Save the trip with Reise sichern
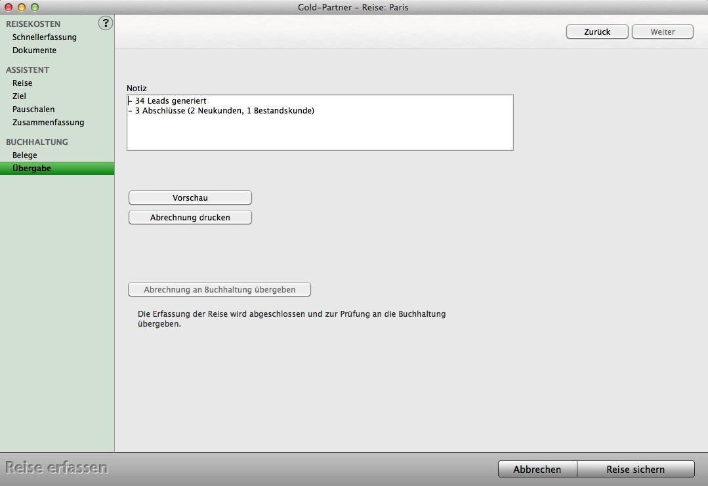This screenshot has height=486, width=708. tap(635, 470)
